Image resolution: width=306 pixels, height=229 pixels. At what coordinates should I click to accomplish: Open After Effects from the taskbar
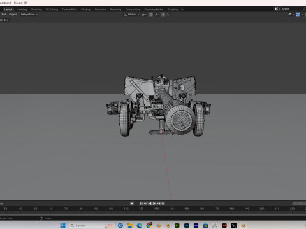coord(196,225)
